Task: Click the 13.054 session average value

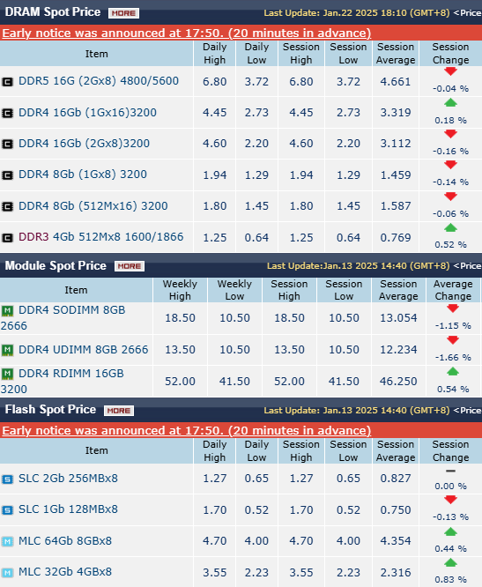Action: click(x=398, y=318)
